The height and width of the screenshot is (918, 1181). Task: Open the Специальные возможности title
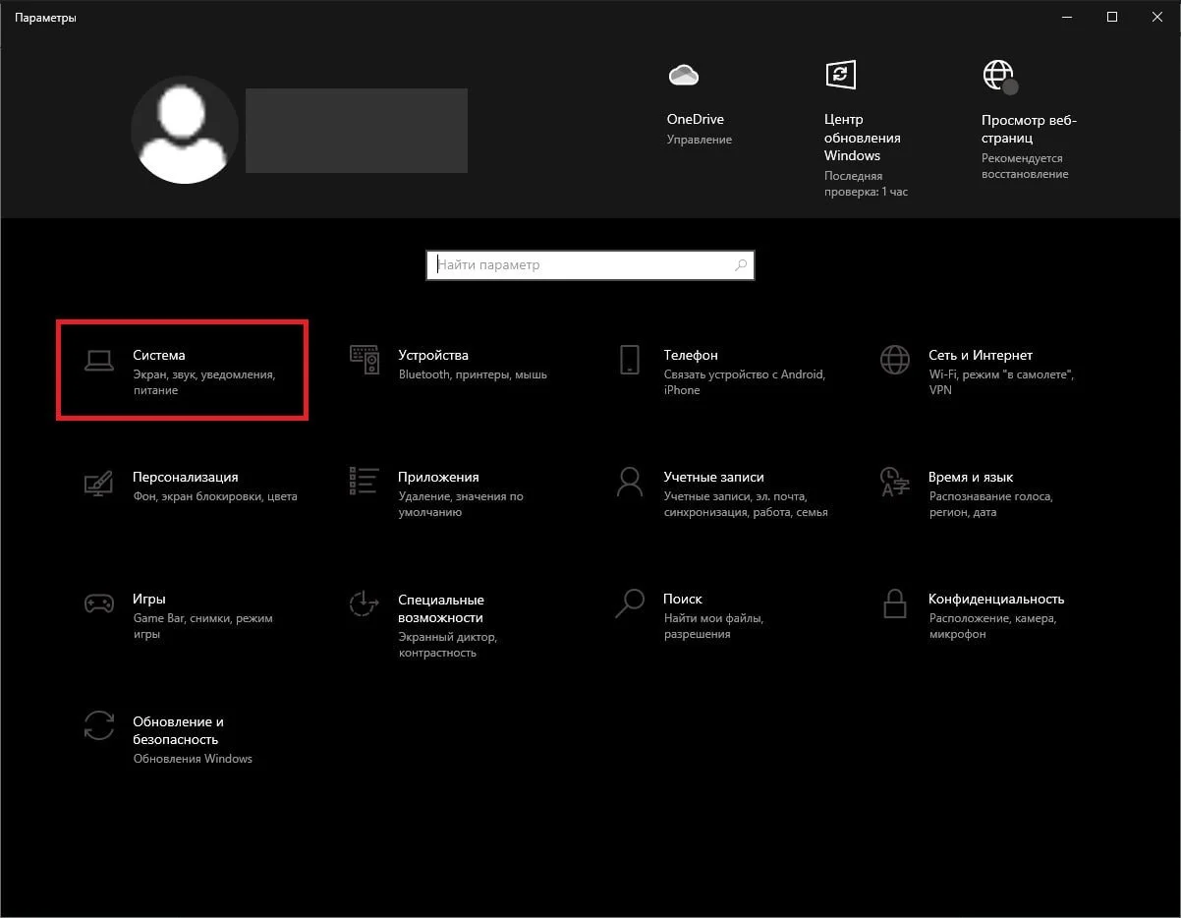(x=441, y=608)
